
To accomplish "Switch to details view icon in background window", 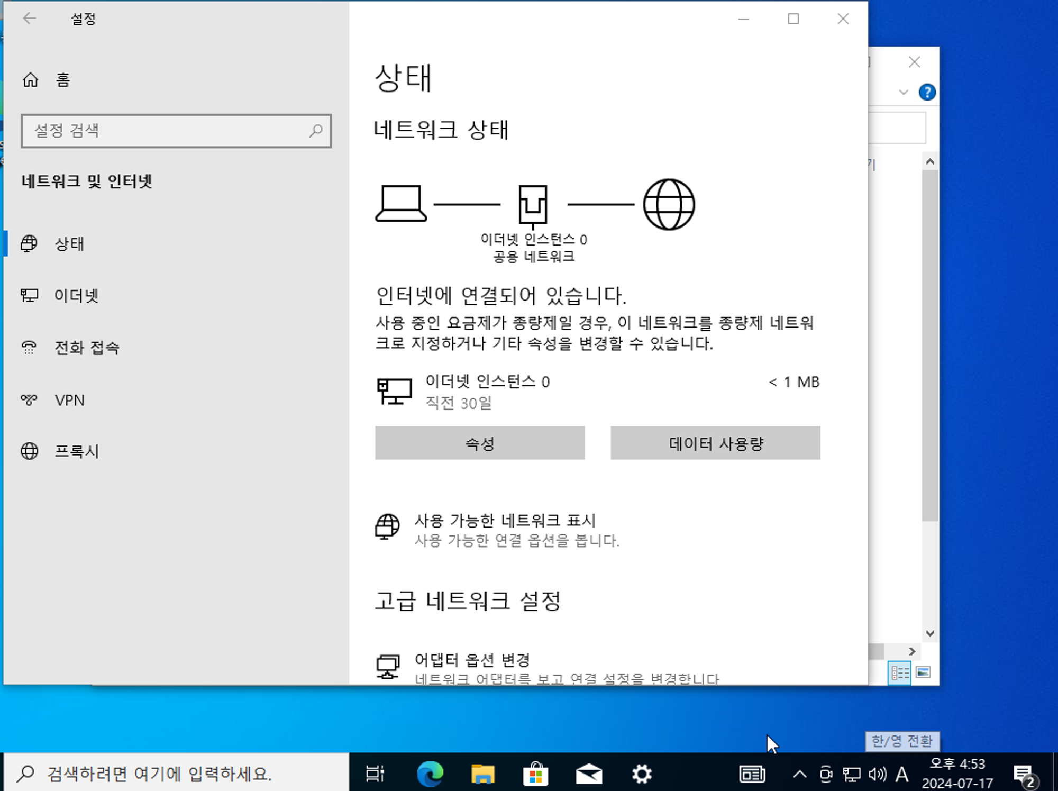I will pos(899,673).
